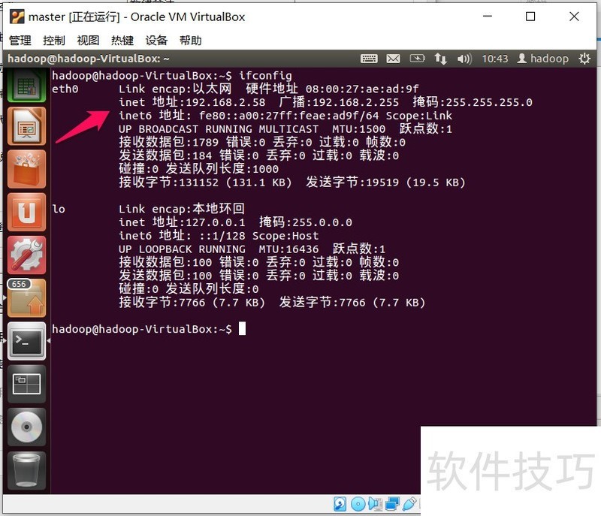Click the network adapters icon in status bar
The image size is (601, 516).
(392, 504)
